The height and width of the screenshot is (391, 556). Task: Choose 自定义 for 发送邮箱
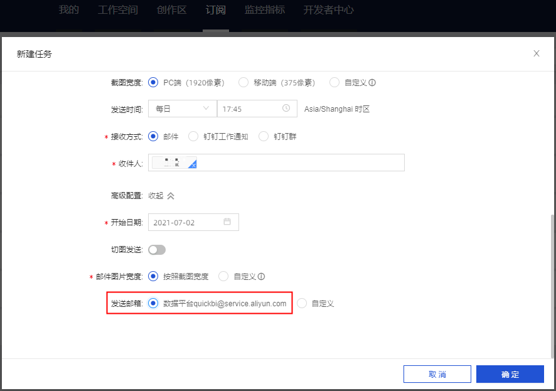302,303
